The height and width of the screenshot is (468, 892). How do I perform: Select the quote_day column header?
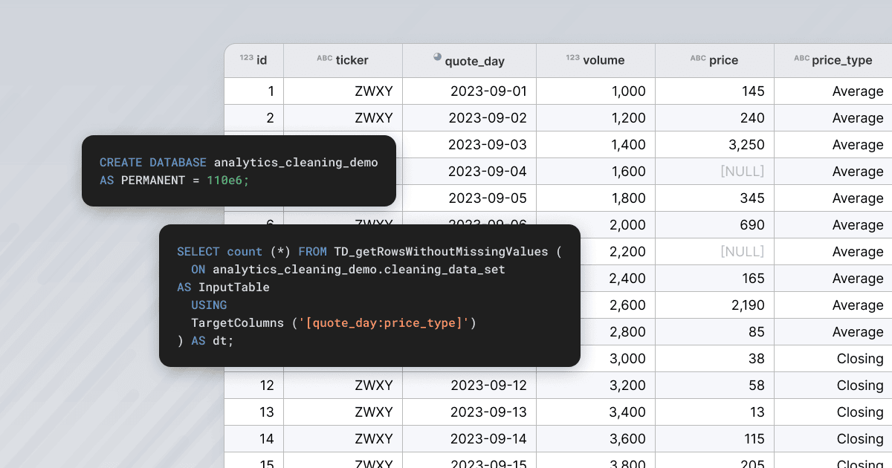(x=474, y=62)
